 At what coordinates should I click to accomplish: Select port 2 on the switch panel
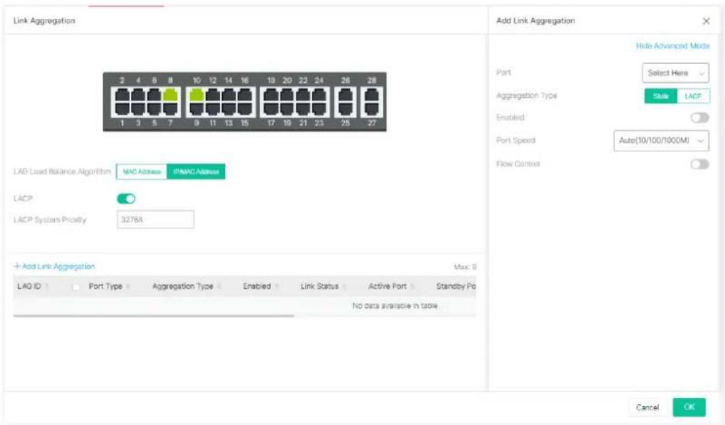(122, 95)
